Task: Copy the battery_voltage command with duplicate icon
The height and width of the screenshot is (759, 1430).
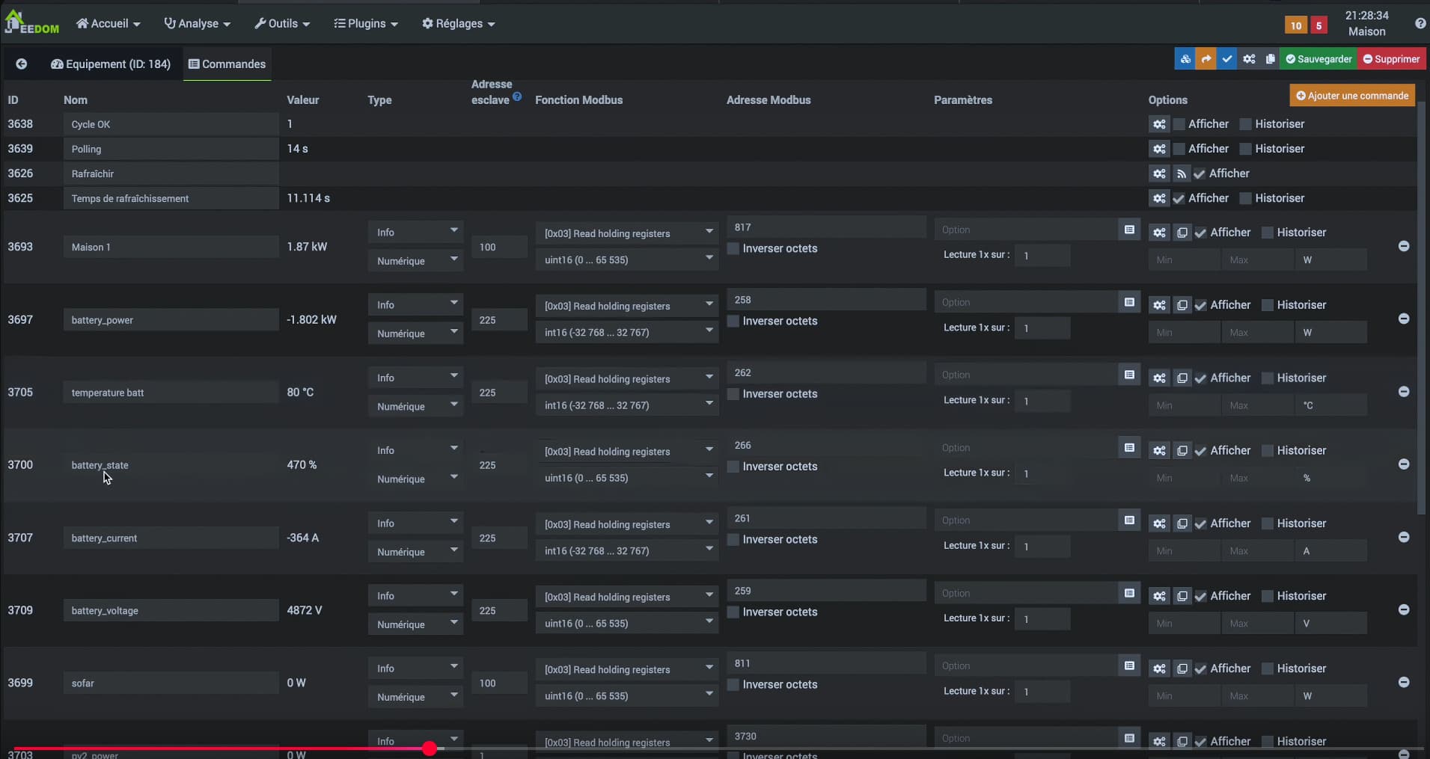Action: [x=1182, y=596]
